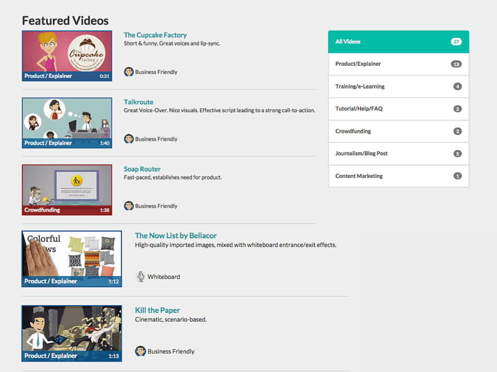Show Tutorial/Help/FAQ videos
The width and height of the screenshot is (497, 372).
tap(398, 109)
